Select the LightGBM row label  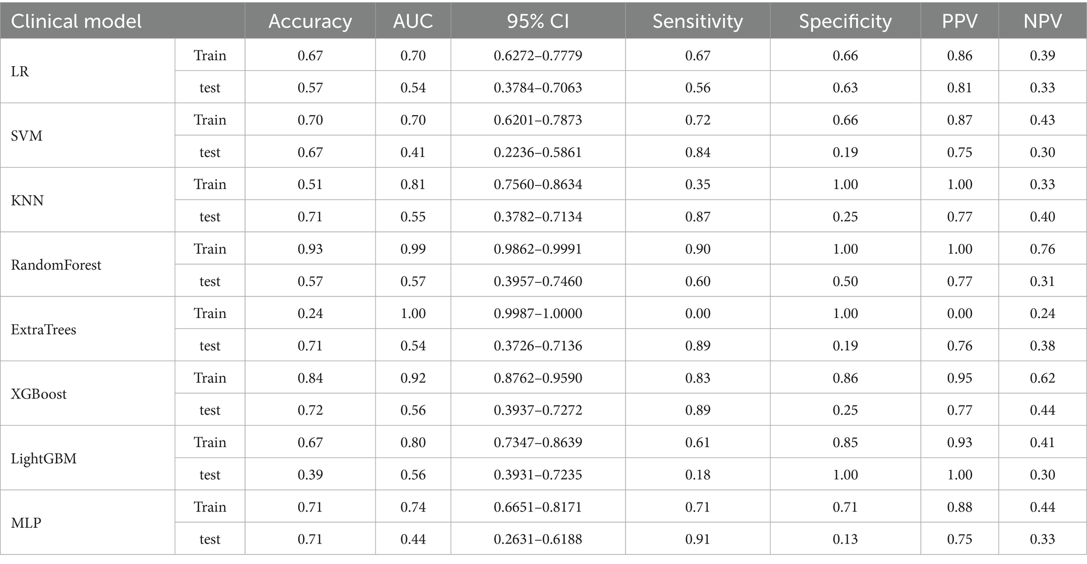[x=44, y=459]
